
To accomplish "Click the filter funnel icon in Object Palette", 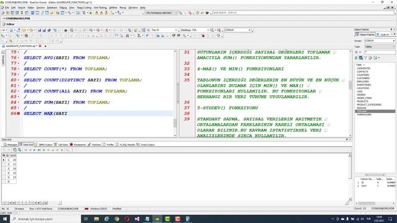I will [x=365, y=58].
